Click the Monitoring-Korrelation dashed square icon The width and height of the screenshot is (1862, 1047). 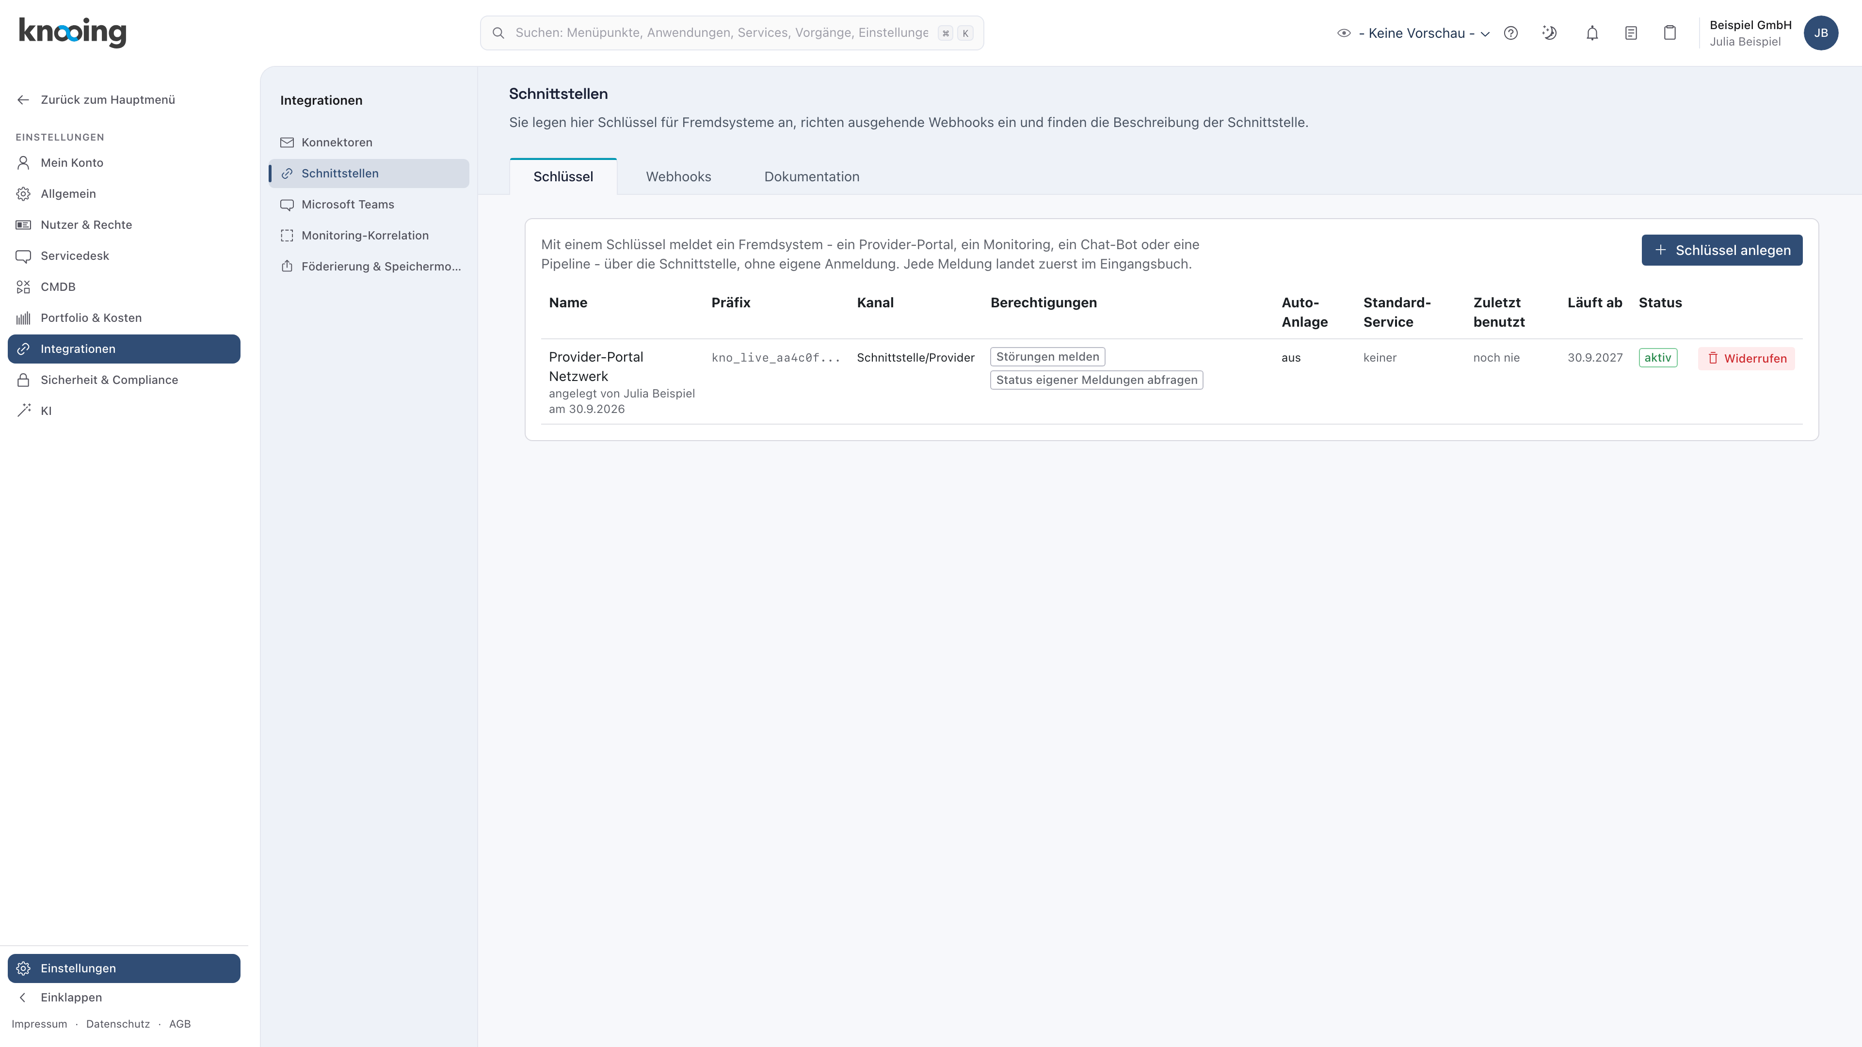point(287,236)
